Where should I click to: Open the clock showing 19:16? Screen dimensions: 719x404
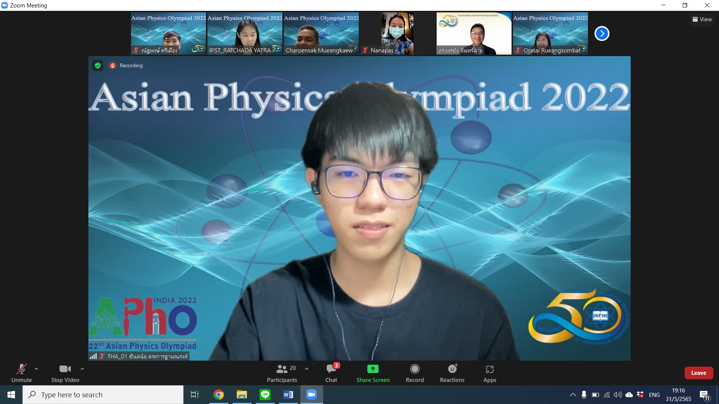[x=678, y=395]
